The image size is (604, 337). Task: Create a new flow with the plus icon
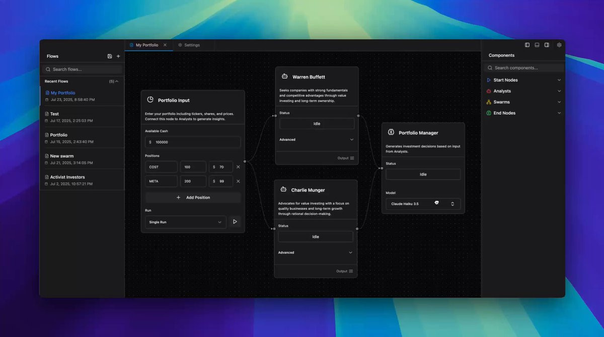tap(118, 56)
